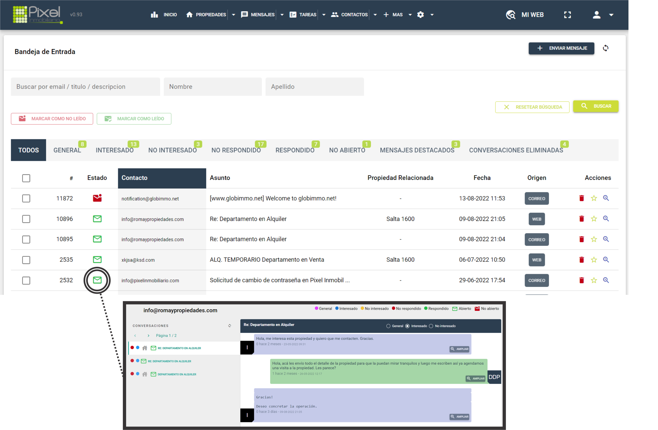Star the message numbered 10896
658x430 pixels.
tap(594, 219)
